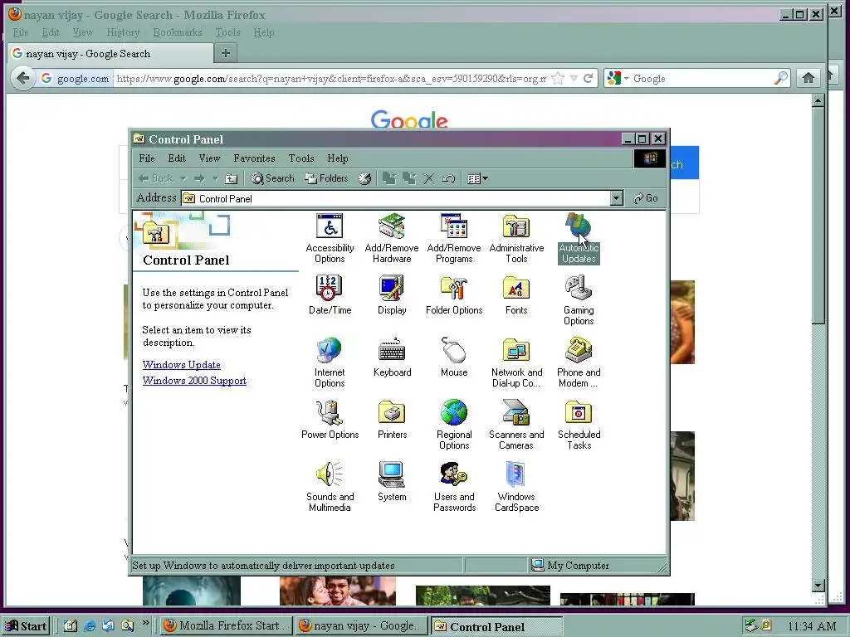Follow the Windows 2000 Support link
Viewport: 850px width, 637px height.
(194, 380)
